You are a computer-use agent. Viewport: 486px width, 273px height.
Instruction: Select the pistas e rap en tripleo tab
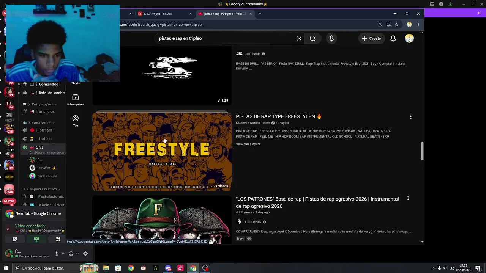(x=225, y=14)
